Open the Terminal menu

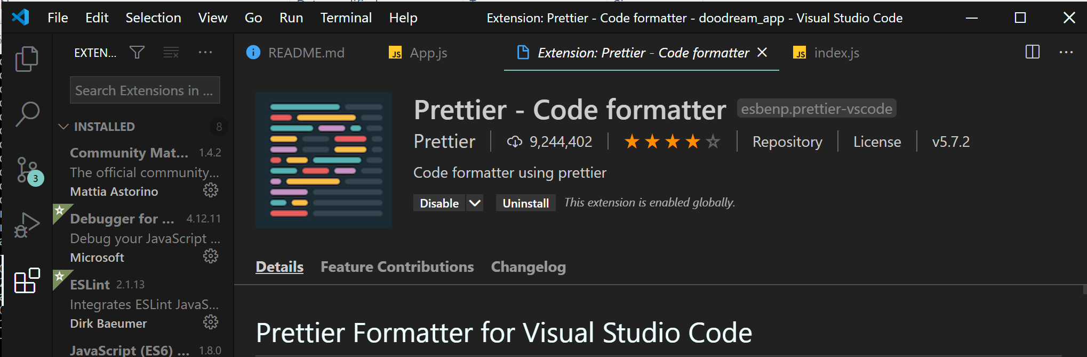pyautogui.click(x=346, y=18)
